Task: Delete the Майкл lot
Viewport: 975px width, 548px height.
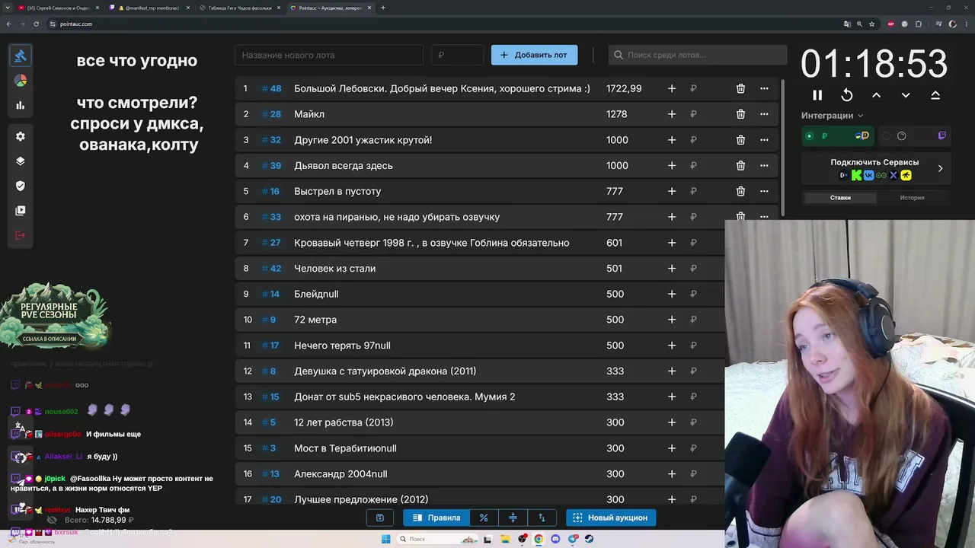Action: coord(740,114)
